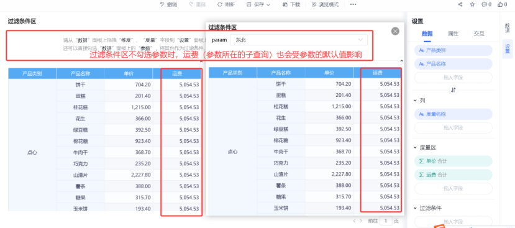Collapse the 过滤条件 section
Viewport: 515px width, 228px height.
(415, 208)
